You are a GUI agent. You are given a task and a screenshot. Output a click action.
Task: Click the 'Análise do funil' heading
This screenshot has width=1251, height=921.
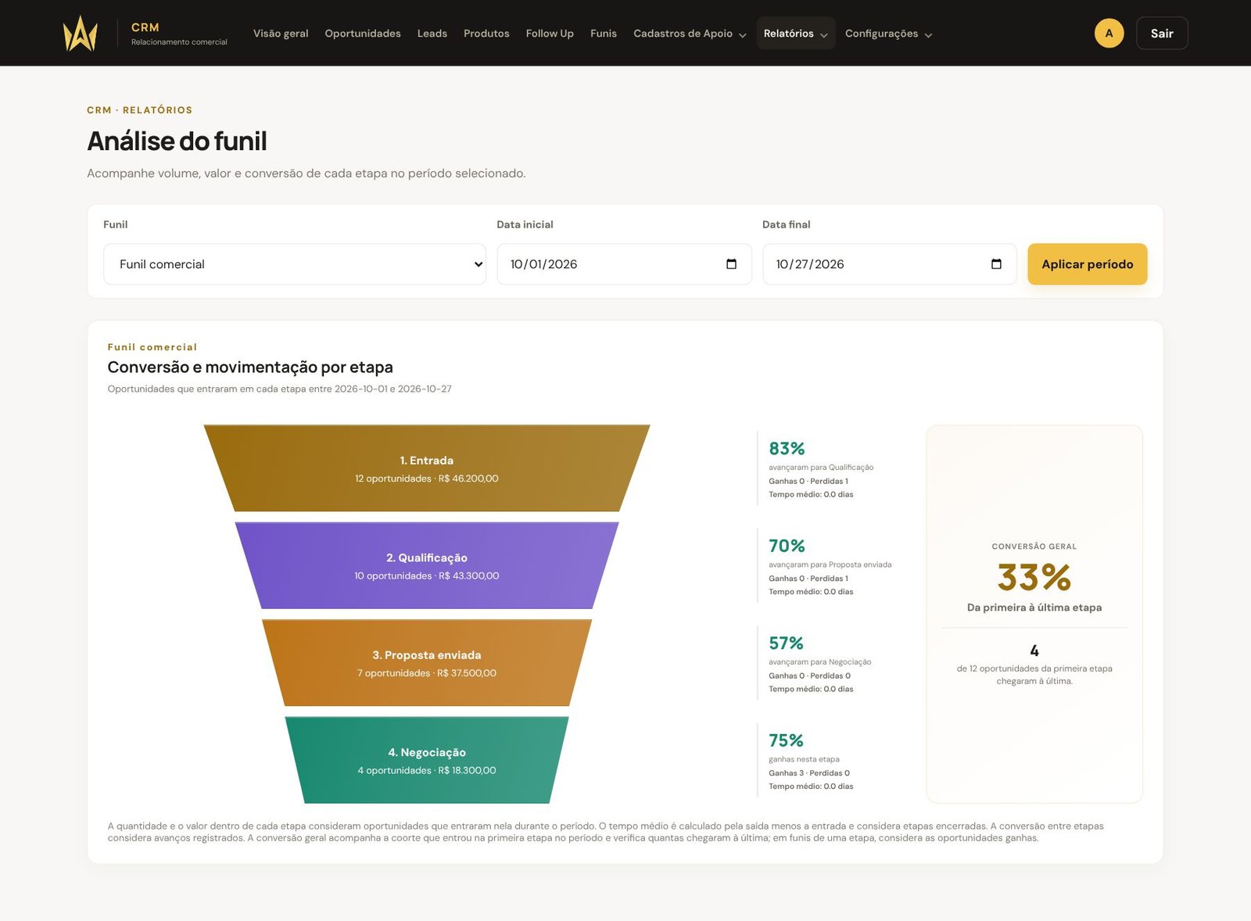pyautogui.click(x=177, y=142)
